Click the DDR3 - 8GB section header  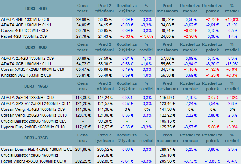coord(36,47)
